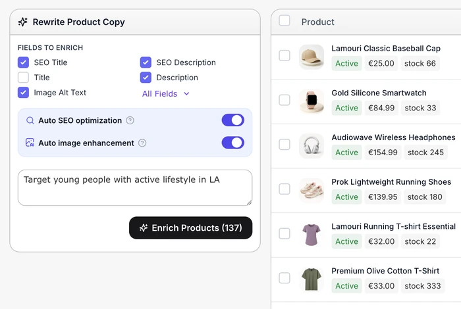
Task: Check the Title field checkbox
Action: pos(23,78)
